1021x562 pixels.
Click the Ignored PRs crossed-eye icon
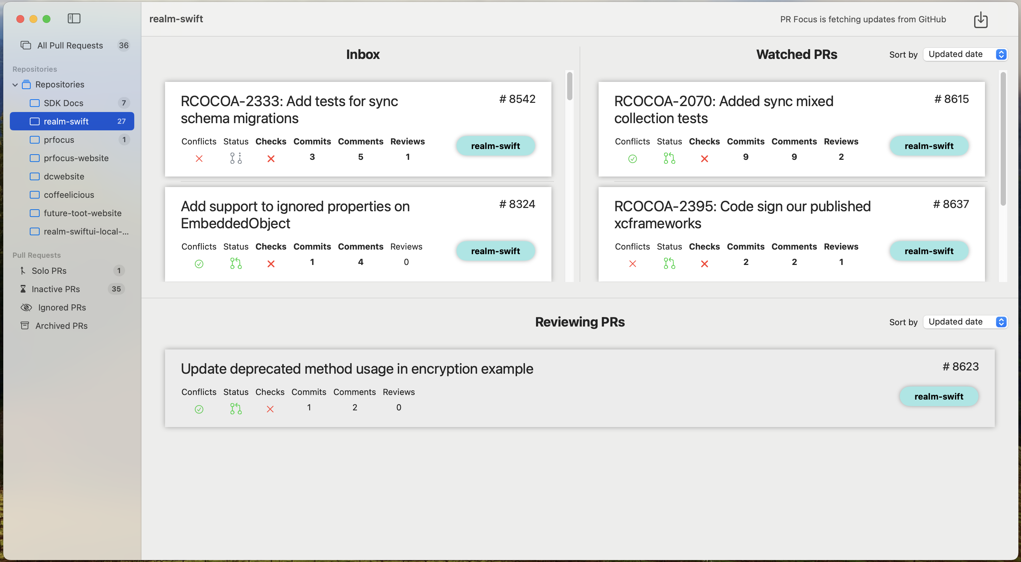coord(26,307)
